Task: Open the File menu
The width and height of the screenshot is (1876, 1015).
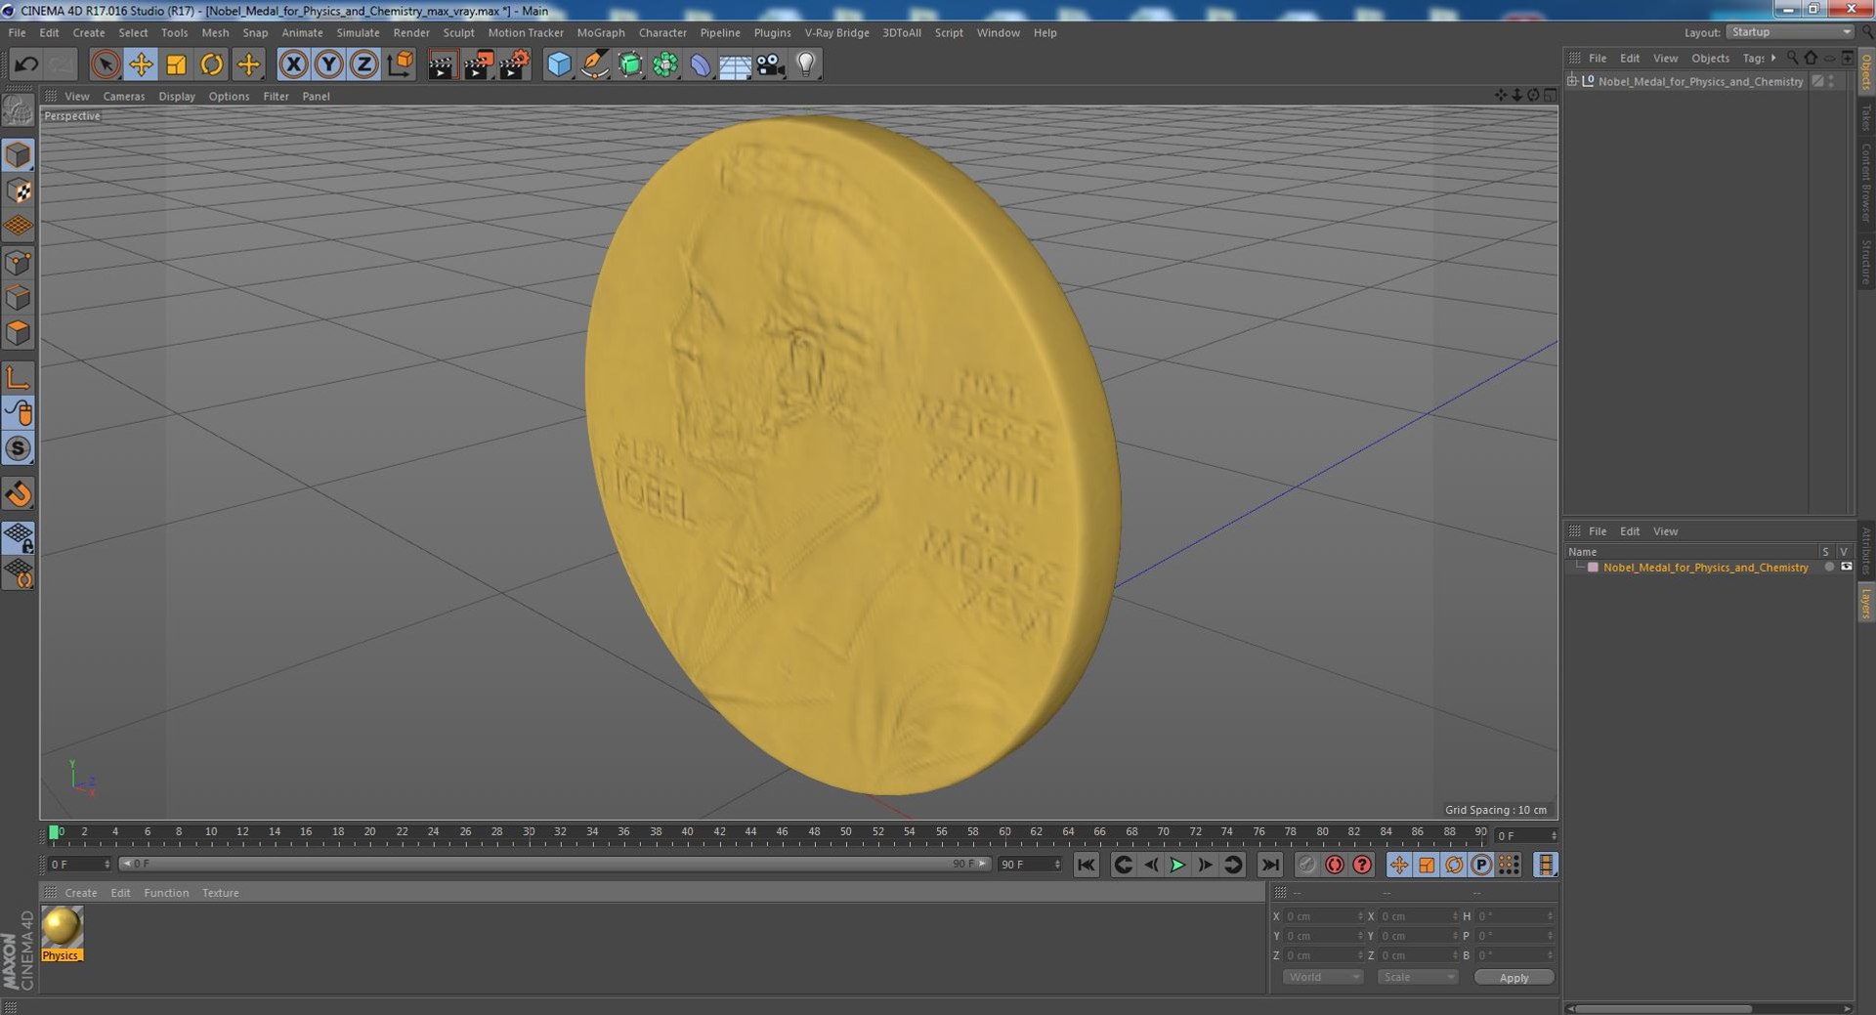Action: pyautogui.click(x=17, y=32)
